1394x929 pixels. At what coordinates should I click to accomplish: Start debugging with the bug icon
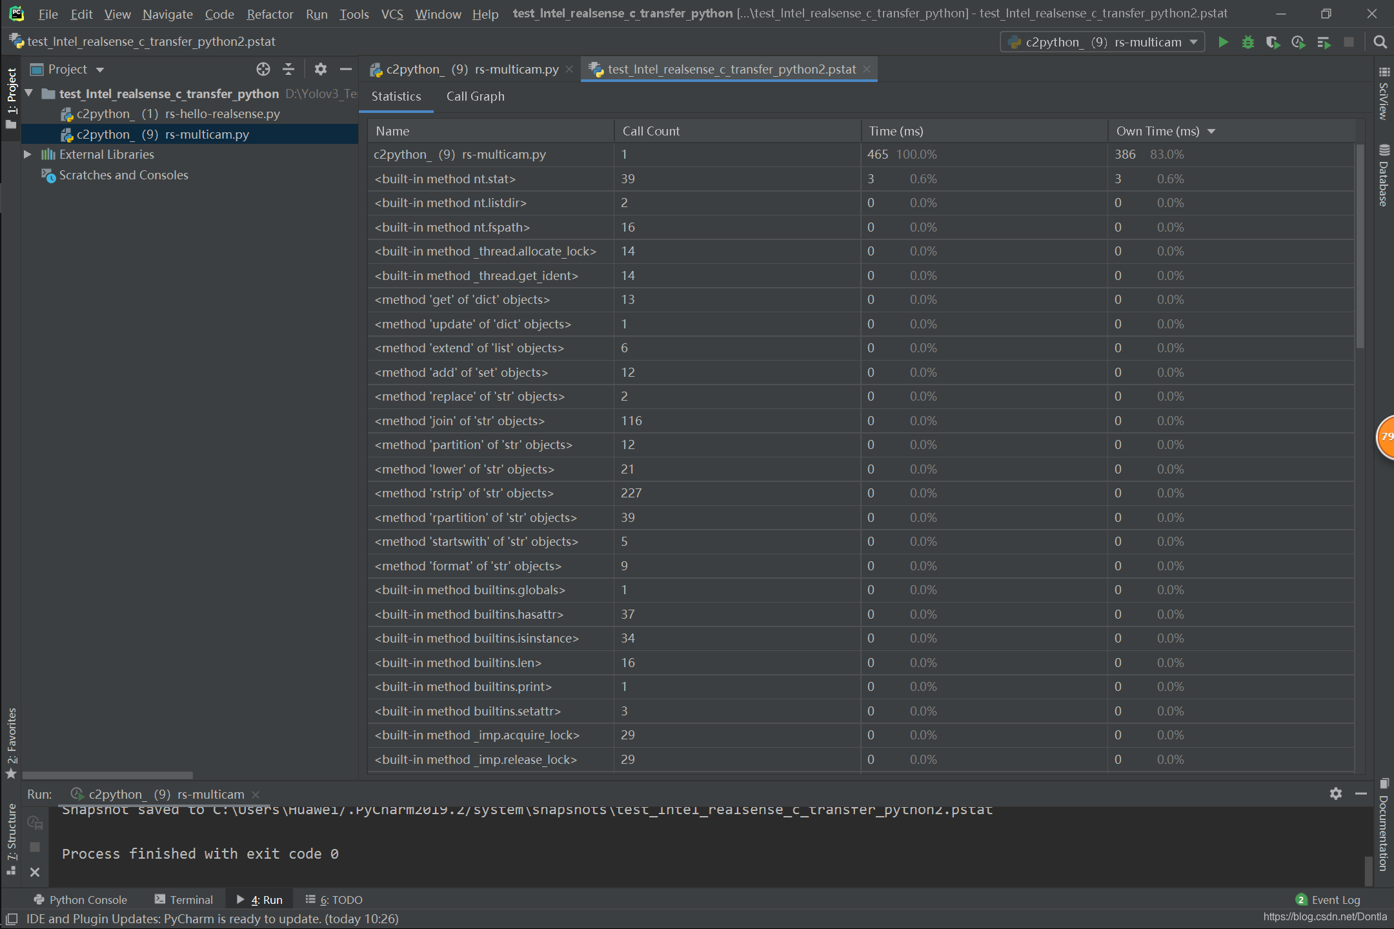1248,42
